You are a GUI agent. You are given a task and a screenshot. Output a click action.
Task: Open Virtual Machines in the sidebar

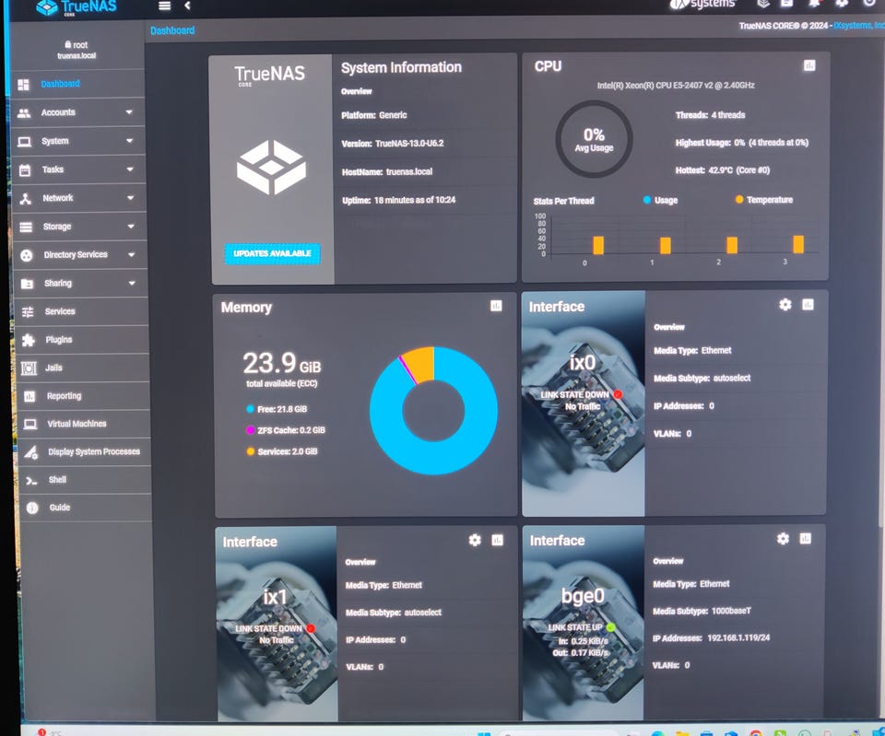click(x=84, y=424)
